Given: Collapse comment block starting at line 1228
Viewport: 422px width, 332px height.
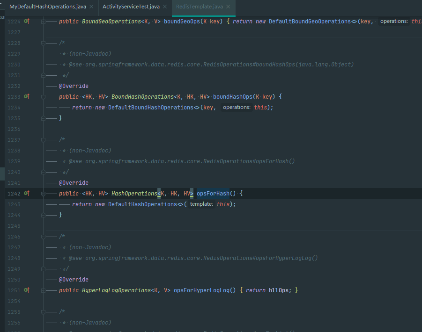Looking at the screenshot, I should coord(43,43).
